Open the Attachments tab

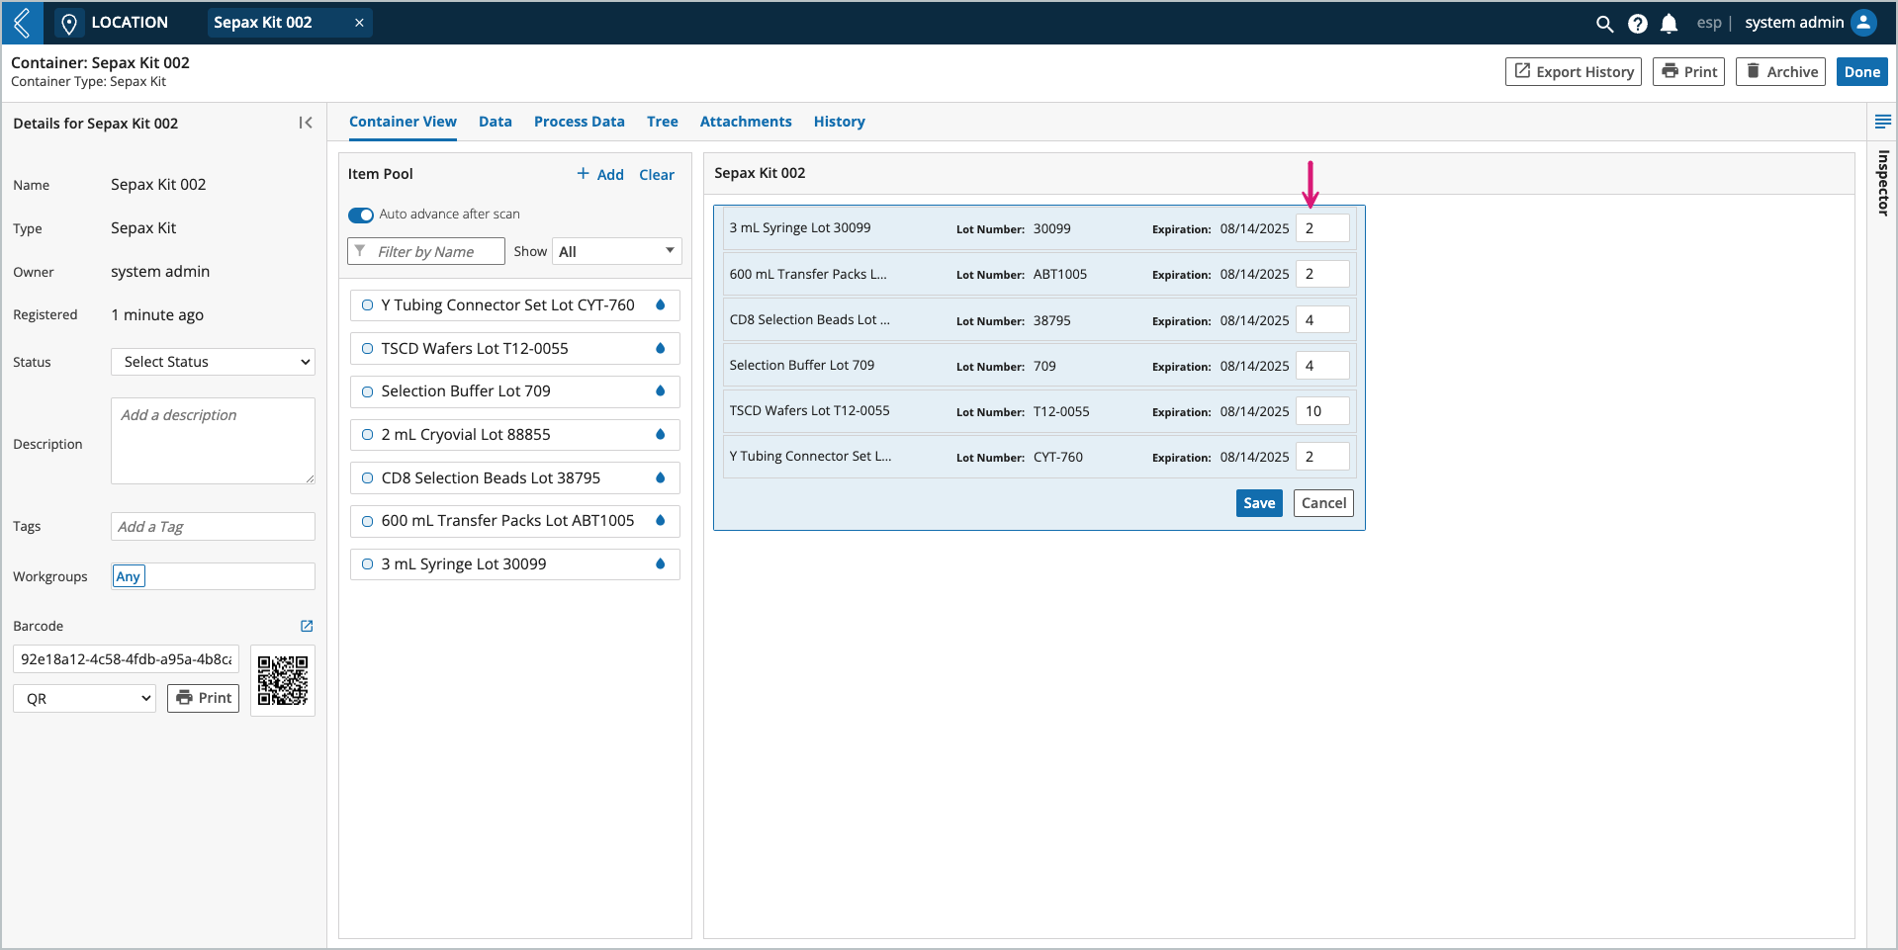click(746, 122)
